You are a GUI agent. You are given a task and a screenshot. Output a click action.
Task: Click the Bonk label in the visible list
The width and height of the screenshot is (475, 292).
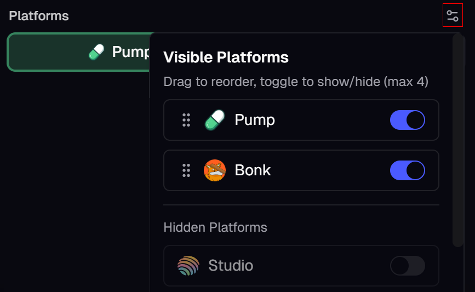pyautogui.click(x=253, y=170)
